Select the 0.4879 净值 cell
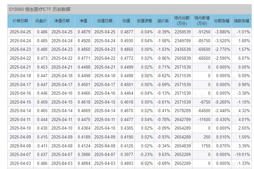 84,32
